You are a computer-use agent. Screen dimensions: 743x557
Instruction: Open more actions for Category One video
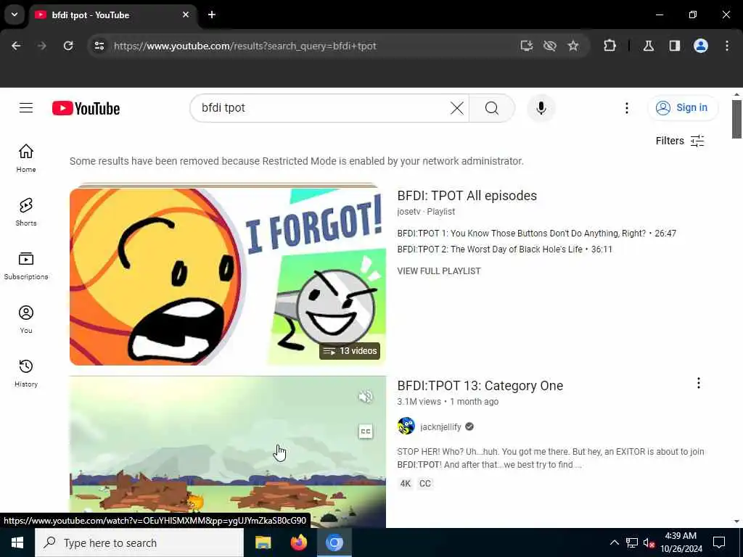click(x=699, y=383)
